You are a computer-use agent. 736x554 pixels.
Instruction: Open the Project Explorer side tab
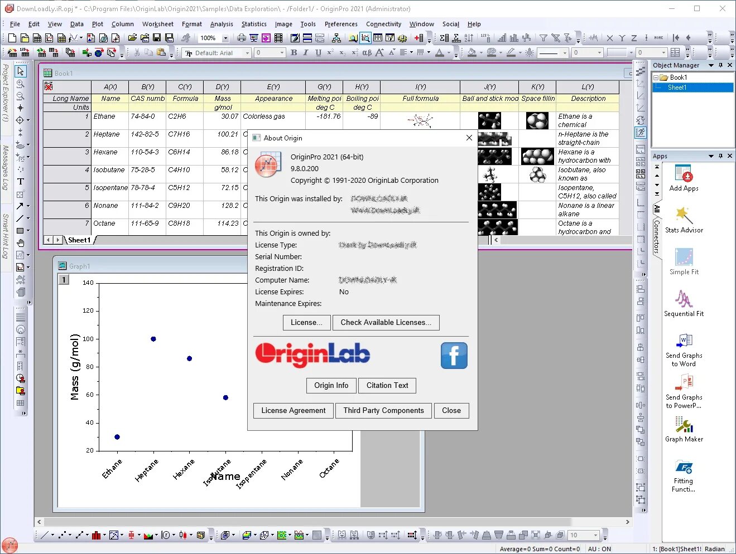click(x=6, y=93)
